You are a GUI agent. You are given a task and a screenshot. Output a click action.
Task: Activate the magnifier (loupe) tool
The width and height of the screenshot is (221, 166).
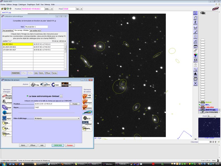(x=195, y=70)
